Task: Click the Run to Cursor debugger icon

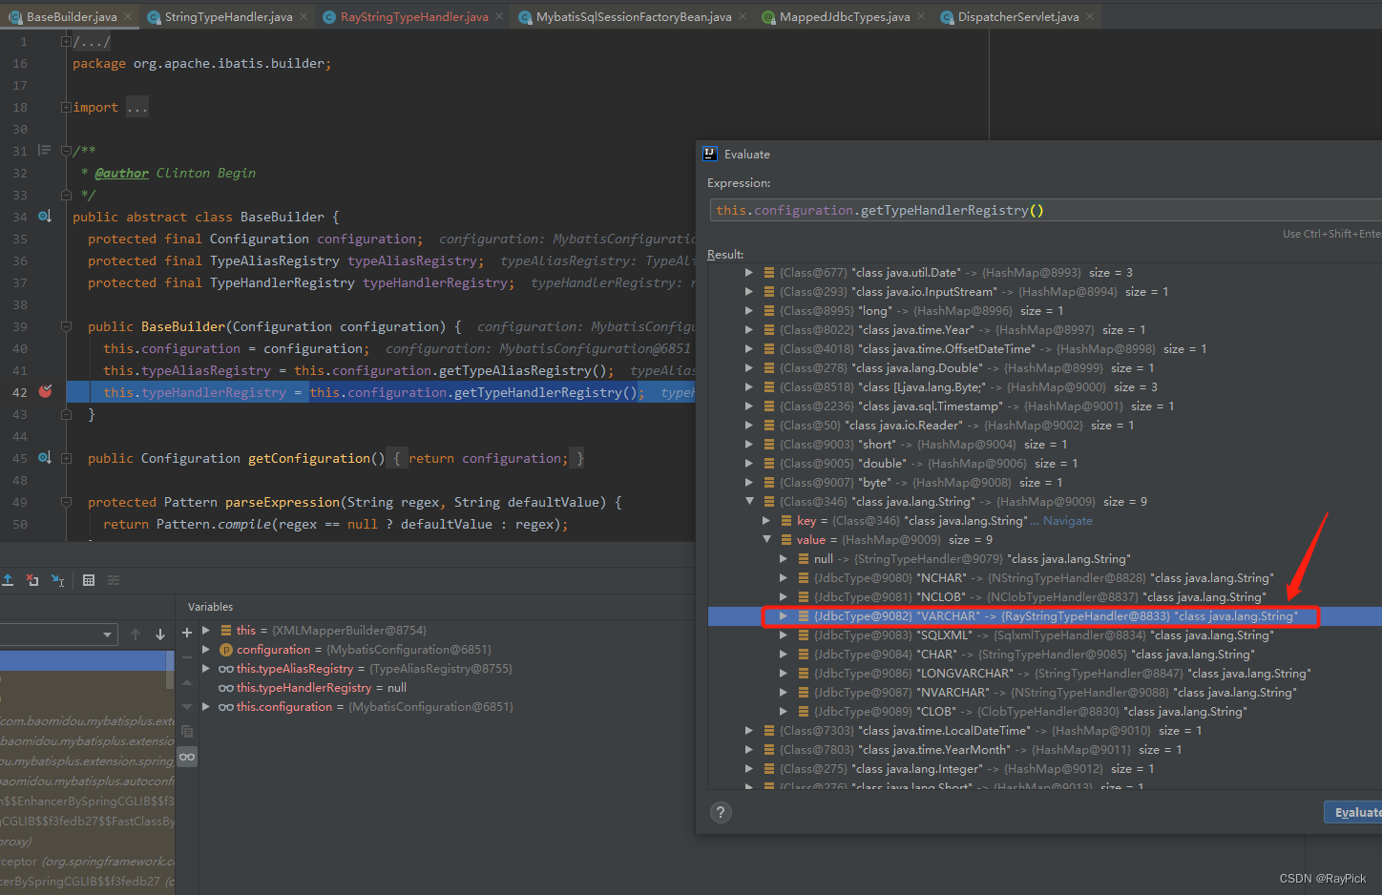Action: coord(57,580)
